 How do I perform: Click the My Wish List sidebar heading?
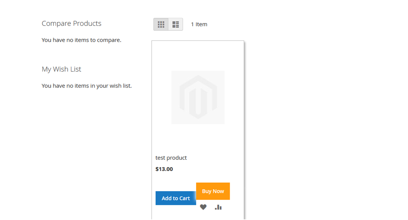(x=61, y=69)
